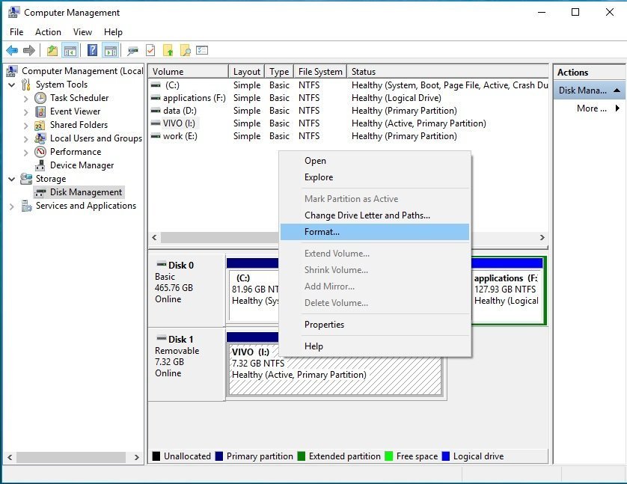Select the (C:) volume row
Image resolution: width=627 pixels, height=484 pixels.
(348, 85)
